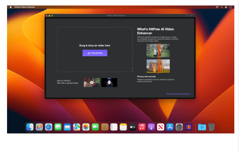The image size is (239, 153).
Task: Open the Apple menu
Action: pyautogui.click(x=11, y=7)
